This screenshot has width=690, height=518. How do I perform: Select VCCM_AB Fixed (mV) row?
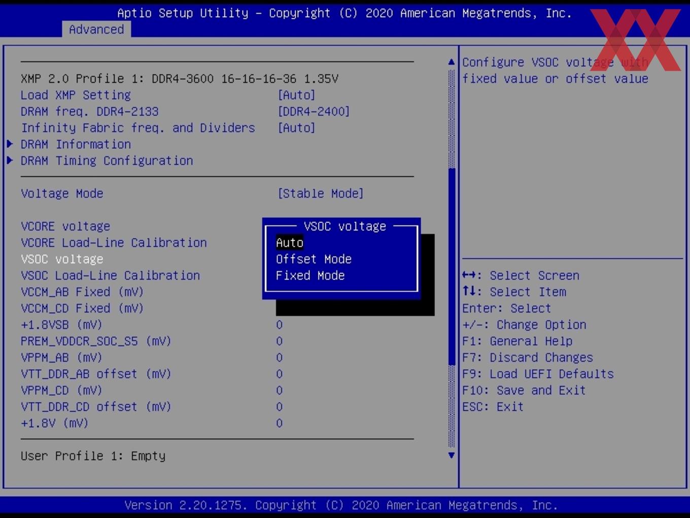(x=82, y=292)
